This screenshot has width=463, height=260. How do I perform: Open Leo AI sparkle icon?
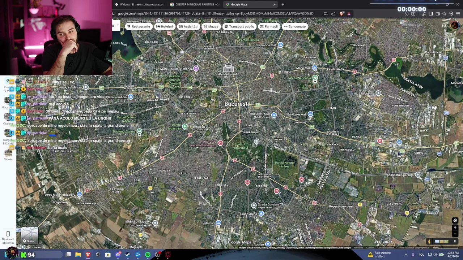[x=445, y=14]
